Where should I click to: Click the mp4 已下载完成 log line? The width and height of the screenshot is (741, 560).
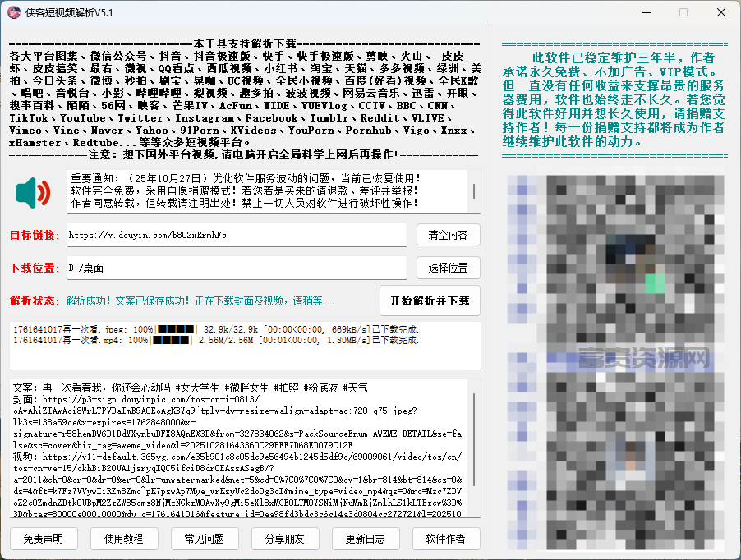click(x=216, y=340)
